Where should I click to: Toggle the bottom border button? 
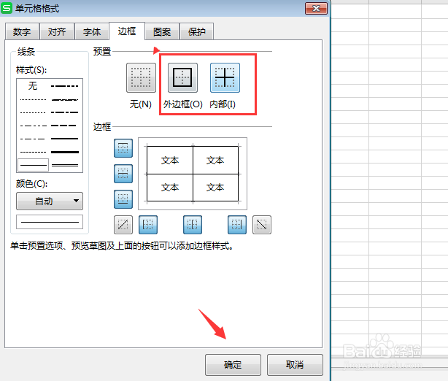pyautogui.click(x=123, y=199)
